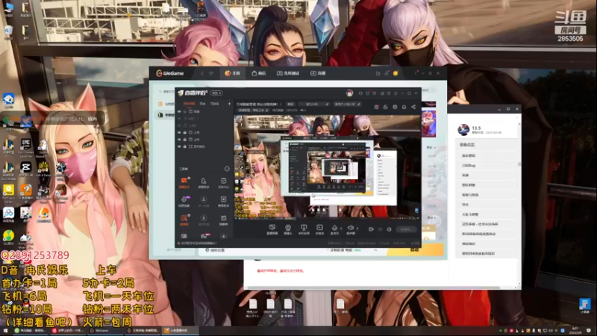
Task: Open the Epic Games Launcher desktop icon
Action: point(25,148)
